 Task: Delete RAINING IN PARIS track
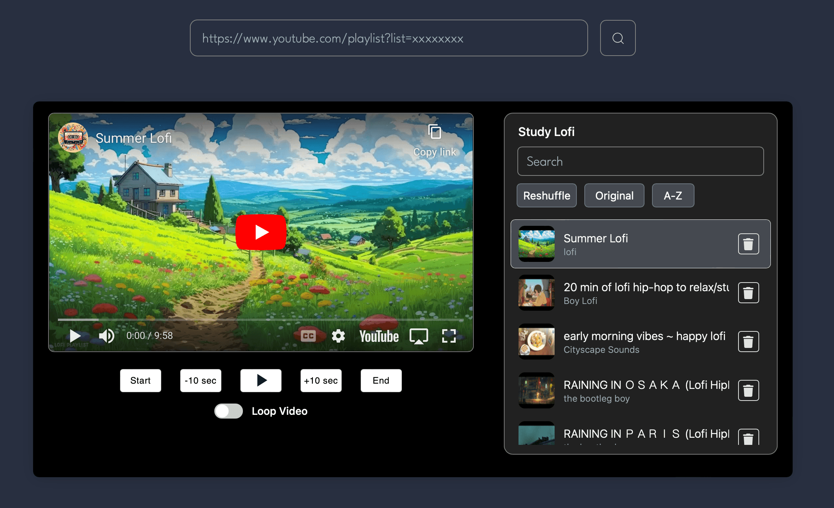tap(748, 437)
